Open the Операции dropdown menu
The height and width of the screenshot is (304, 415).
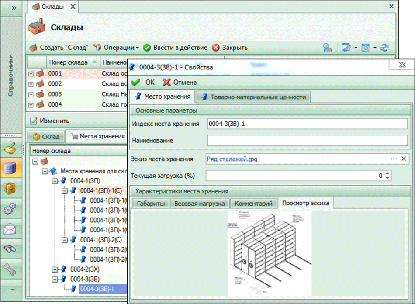tap(116, 48)
